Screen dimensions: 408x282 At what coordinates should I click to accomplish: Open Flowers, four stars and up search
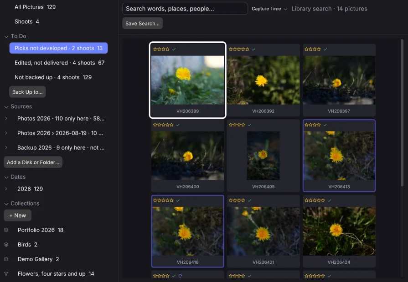coord(56,274)
